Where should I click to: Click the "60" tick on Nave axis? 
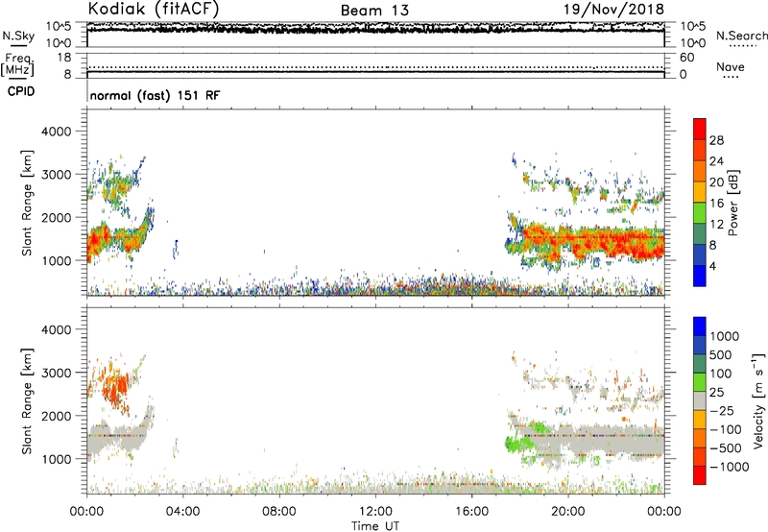click(x=686, y=58)
